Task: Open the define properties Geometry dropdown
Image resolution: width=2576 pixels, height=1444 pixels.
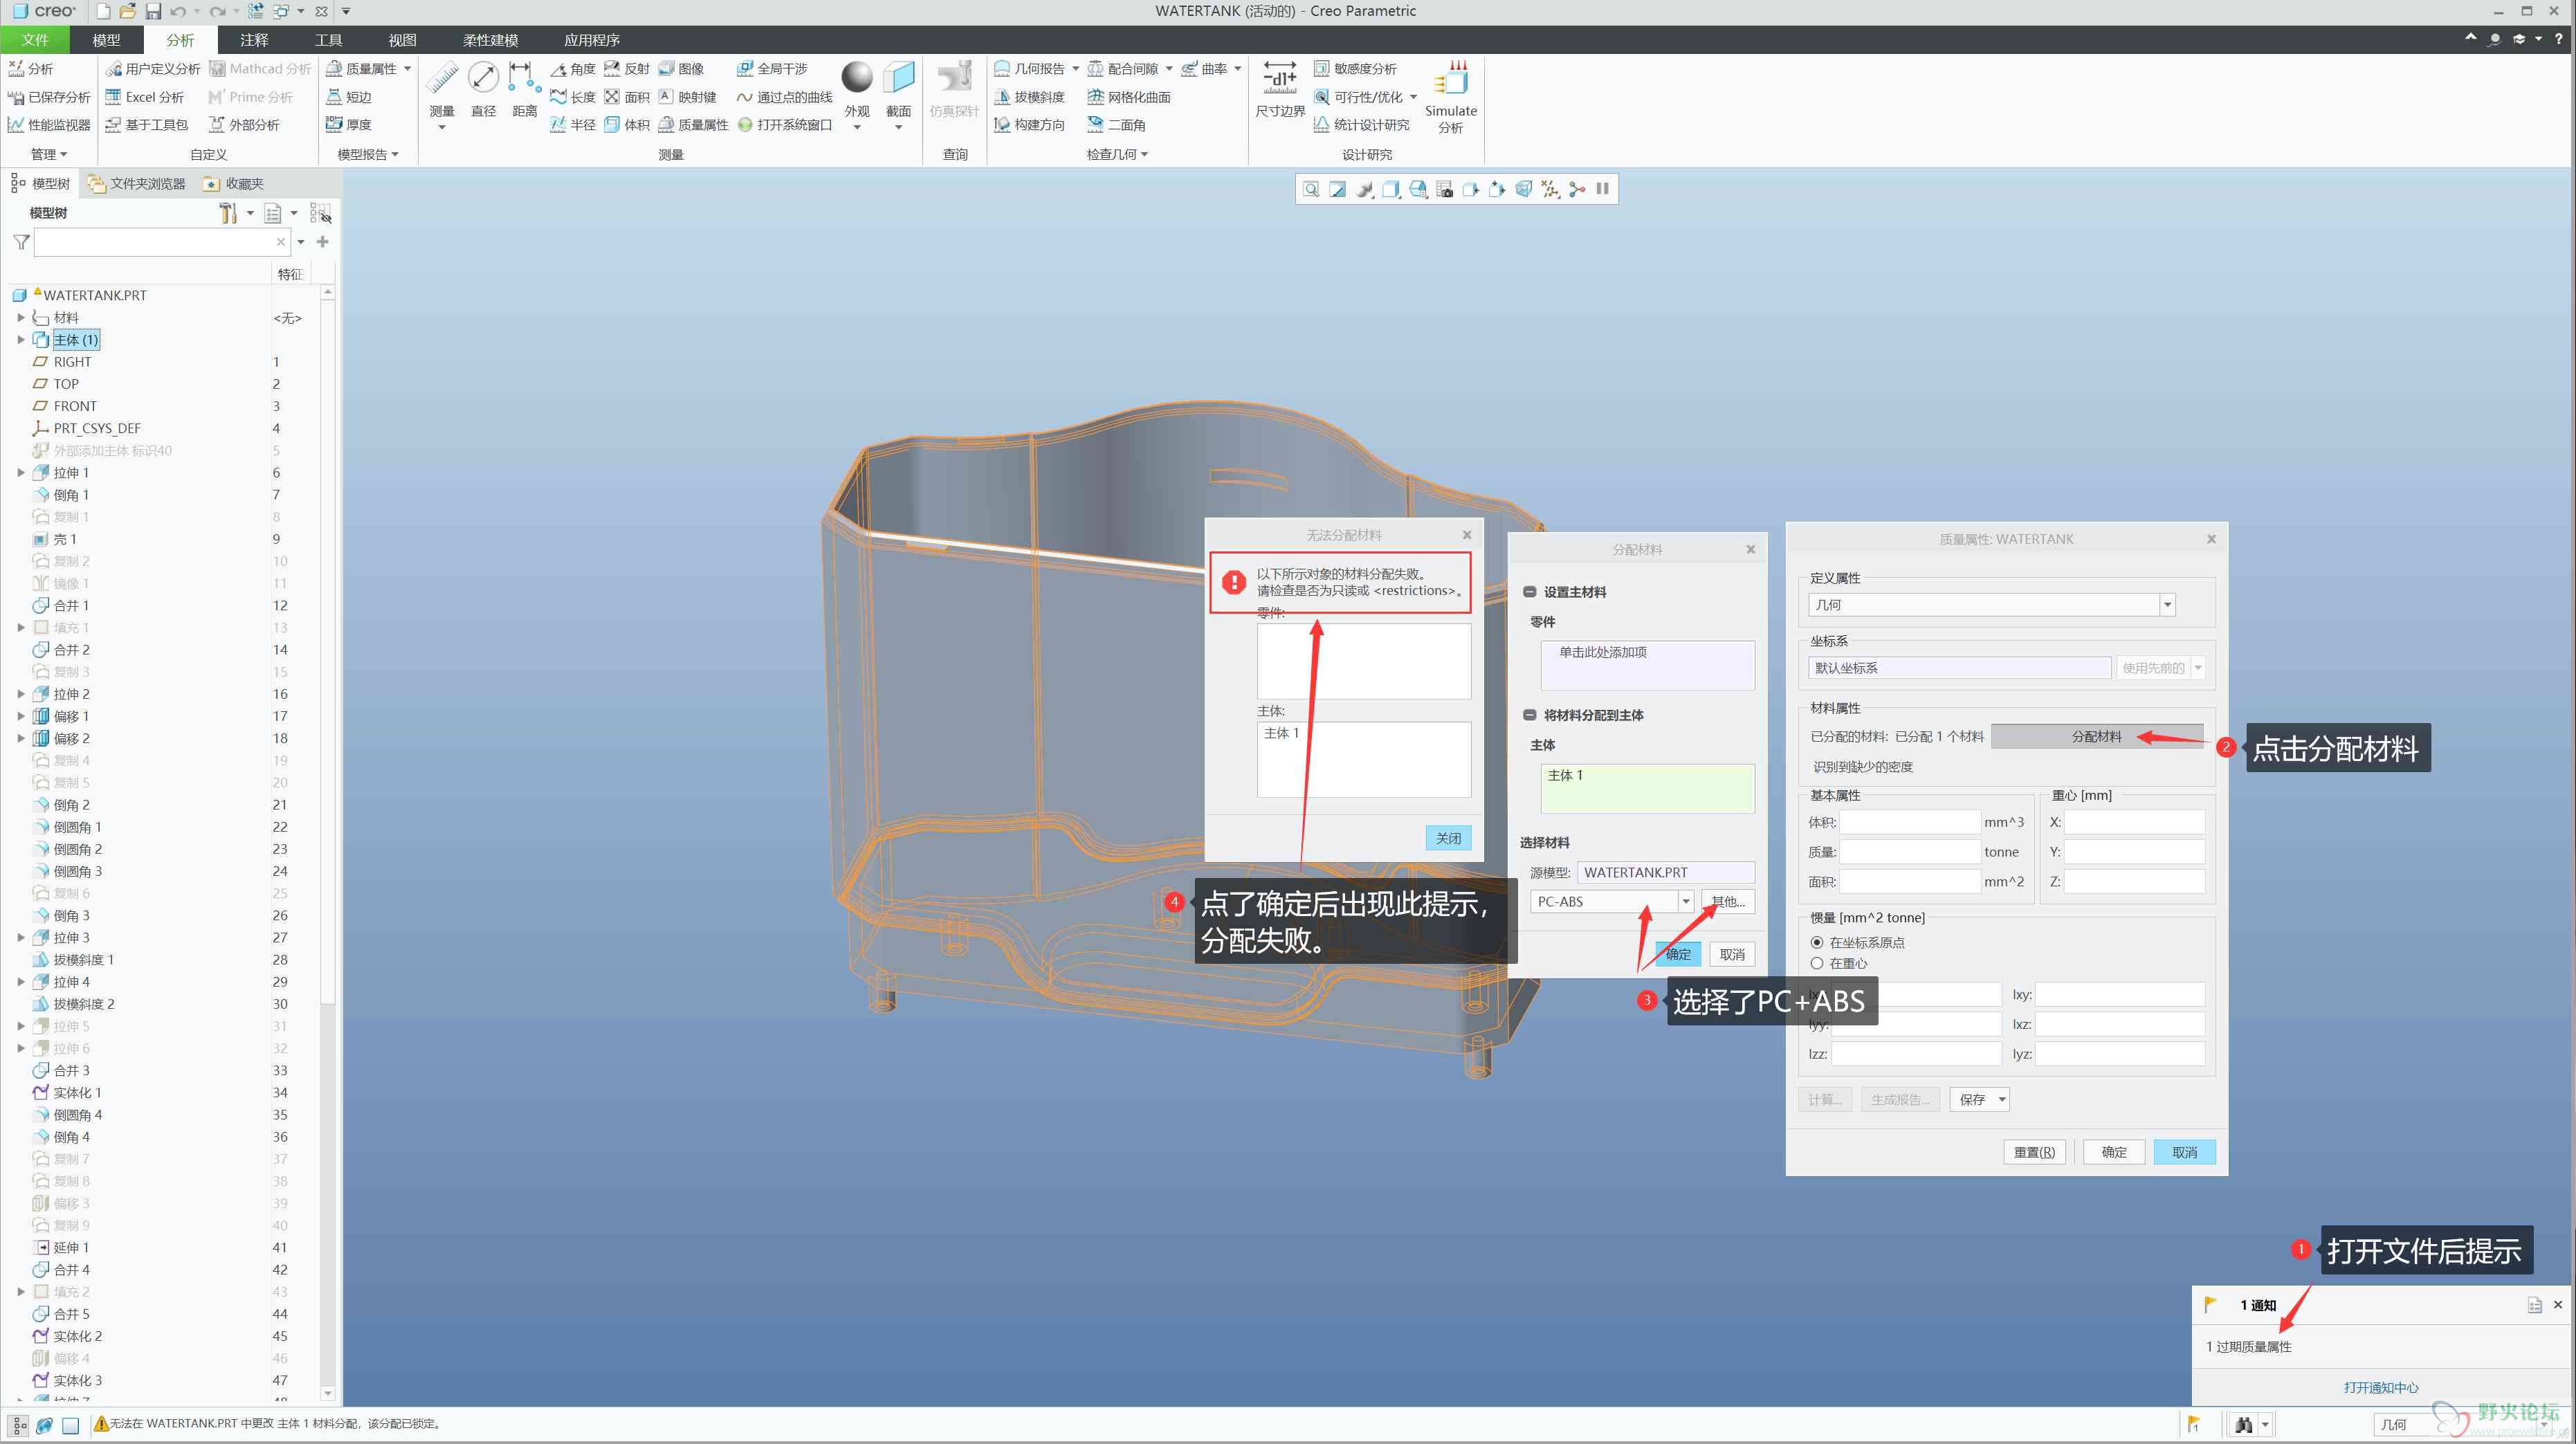Action: 2167,605
